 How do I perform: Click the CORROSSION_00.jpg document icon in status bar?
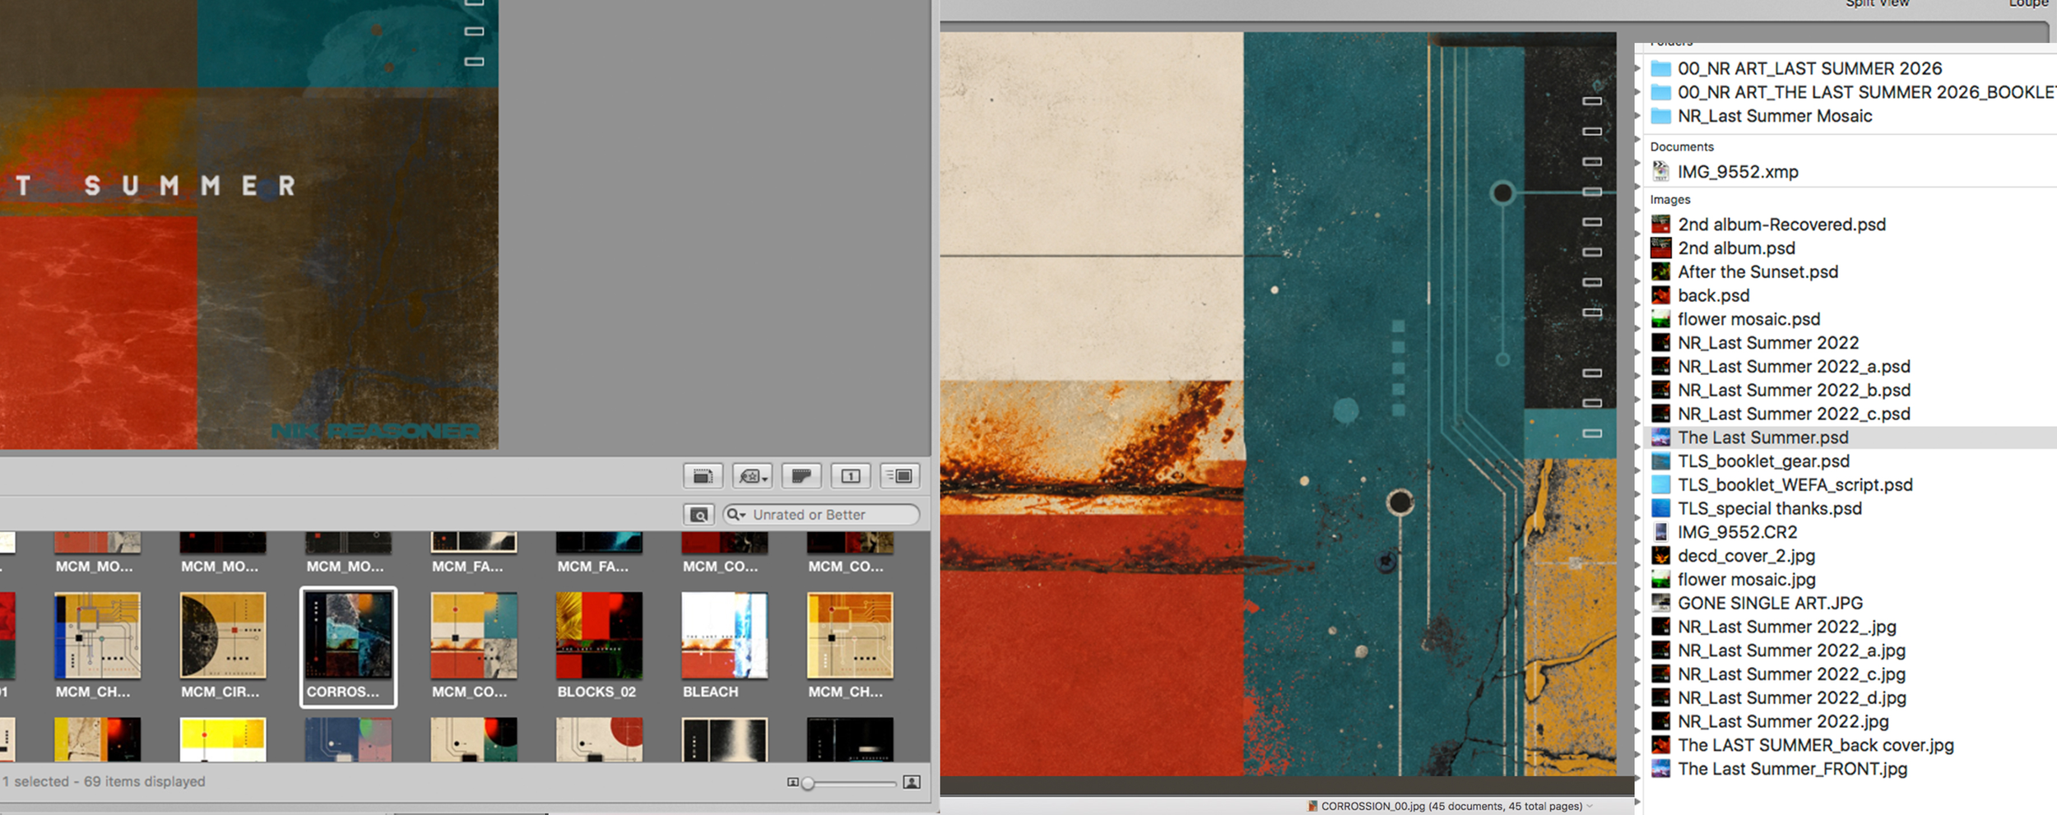tap(1312, 807)
